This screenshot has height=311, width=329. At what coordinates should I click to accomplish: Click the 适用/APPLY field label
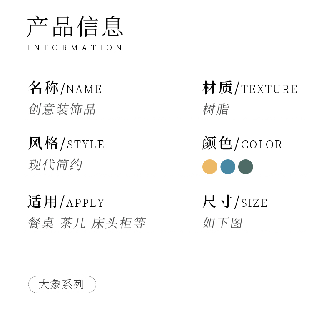coord(66,202)
